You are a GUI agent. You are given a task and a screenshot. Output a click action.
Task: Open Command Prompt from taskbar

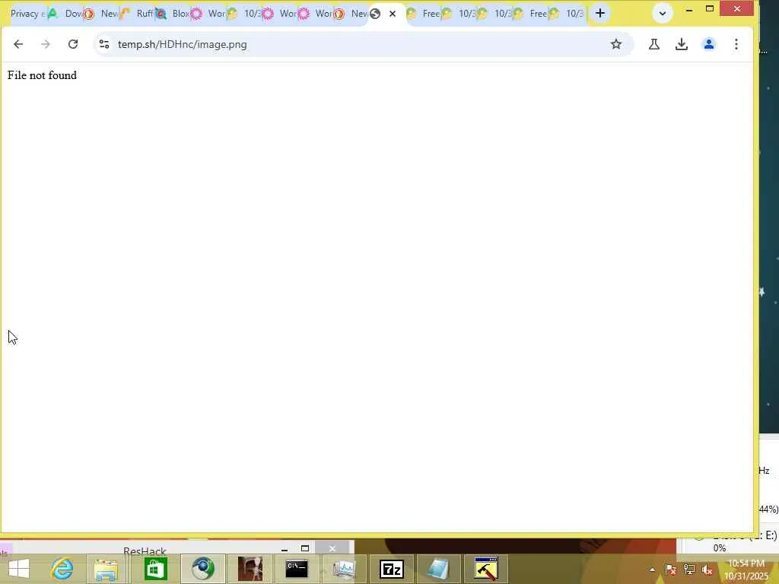pos(297,569)
